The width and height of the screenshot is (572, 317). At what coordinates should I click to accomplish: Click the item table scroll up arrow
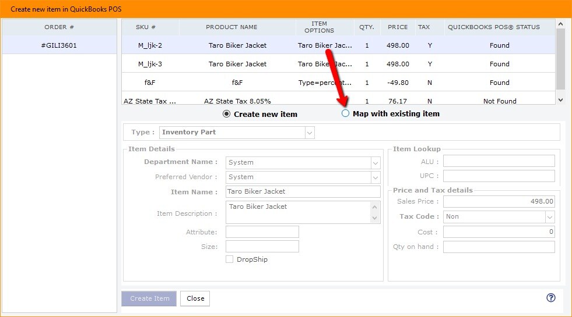click(x=561, y=24)
